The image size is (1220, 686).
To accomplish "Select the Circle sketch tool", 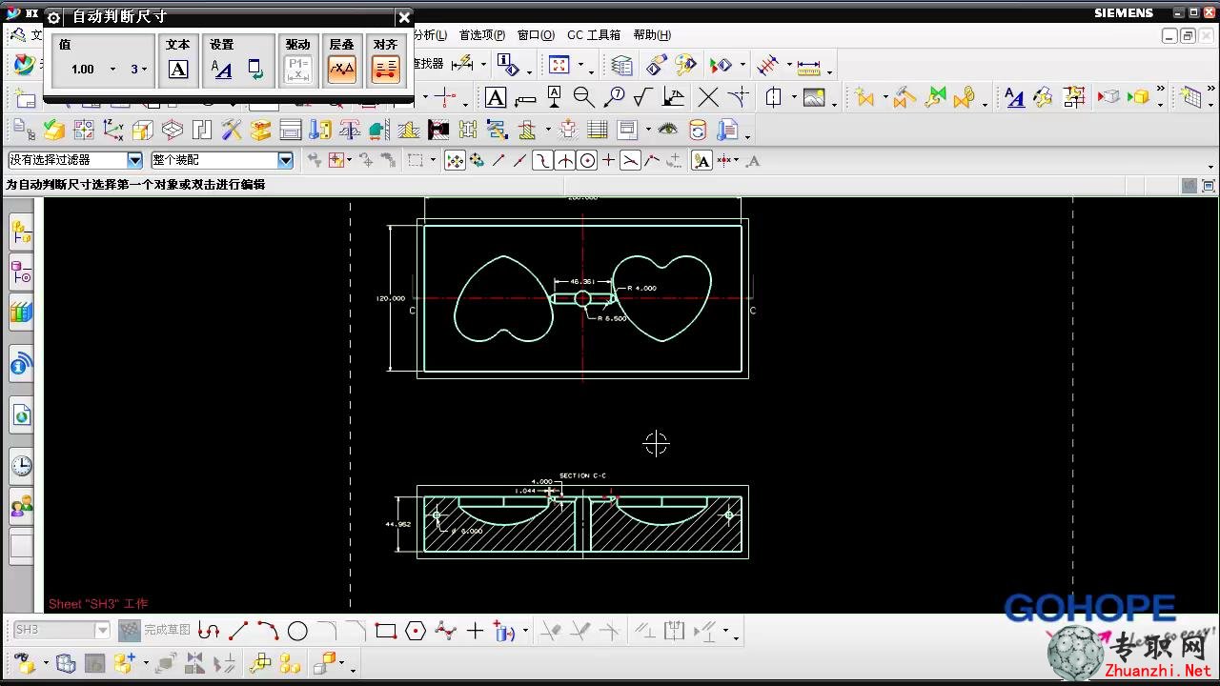I will [297, 631].
